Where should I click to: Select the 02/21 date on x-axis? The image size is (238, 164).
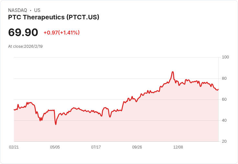[x=14, y=147]
